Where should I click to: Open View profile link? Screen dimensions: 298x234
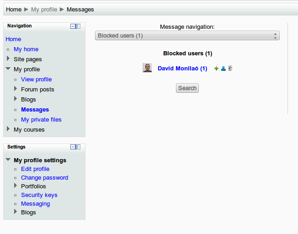click(x=36, y=80)
